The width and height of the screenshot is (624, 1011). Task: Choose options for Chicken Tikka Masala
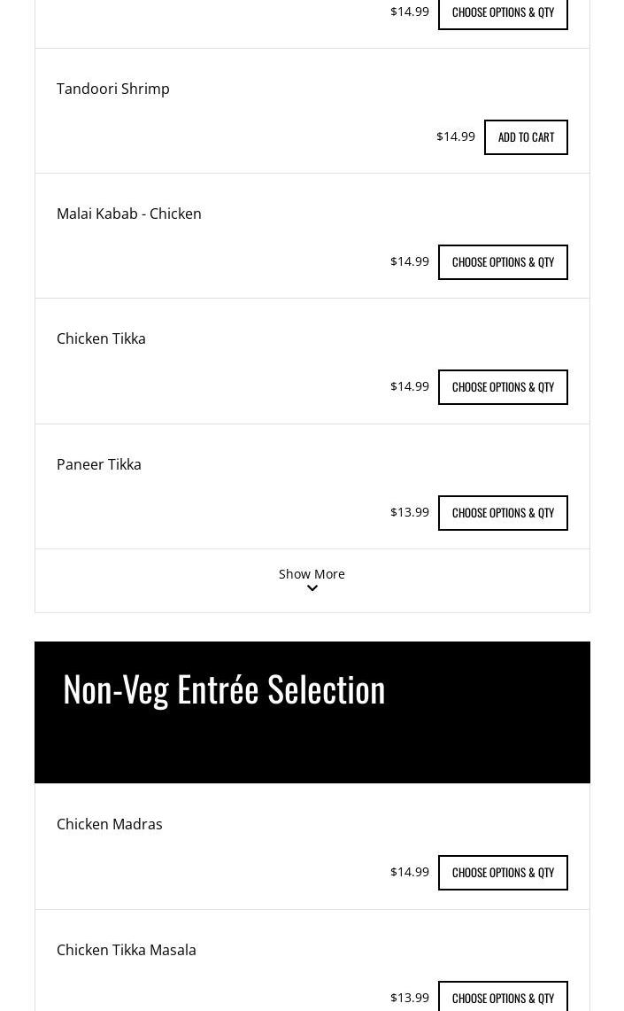tap(503, 998)
